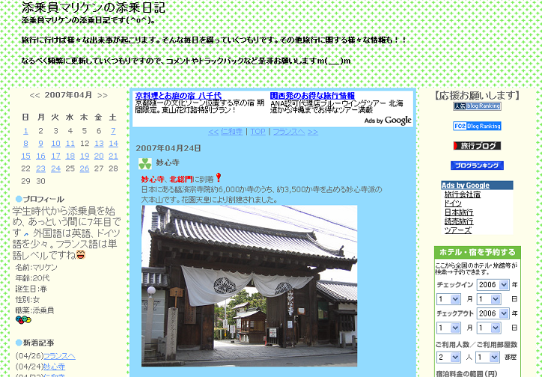Click the red 妙心寺 text in post
The image size is (542, 377).
click(153, 180)
